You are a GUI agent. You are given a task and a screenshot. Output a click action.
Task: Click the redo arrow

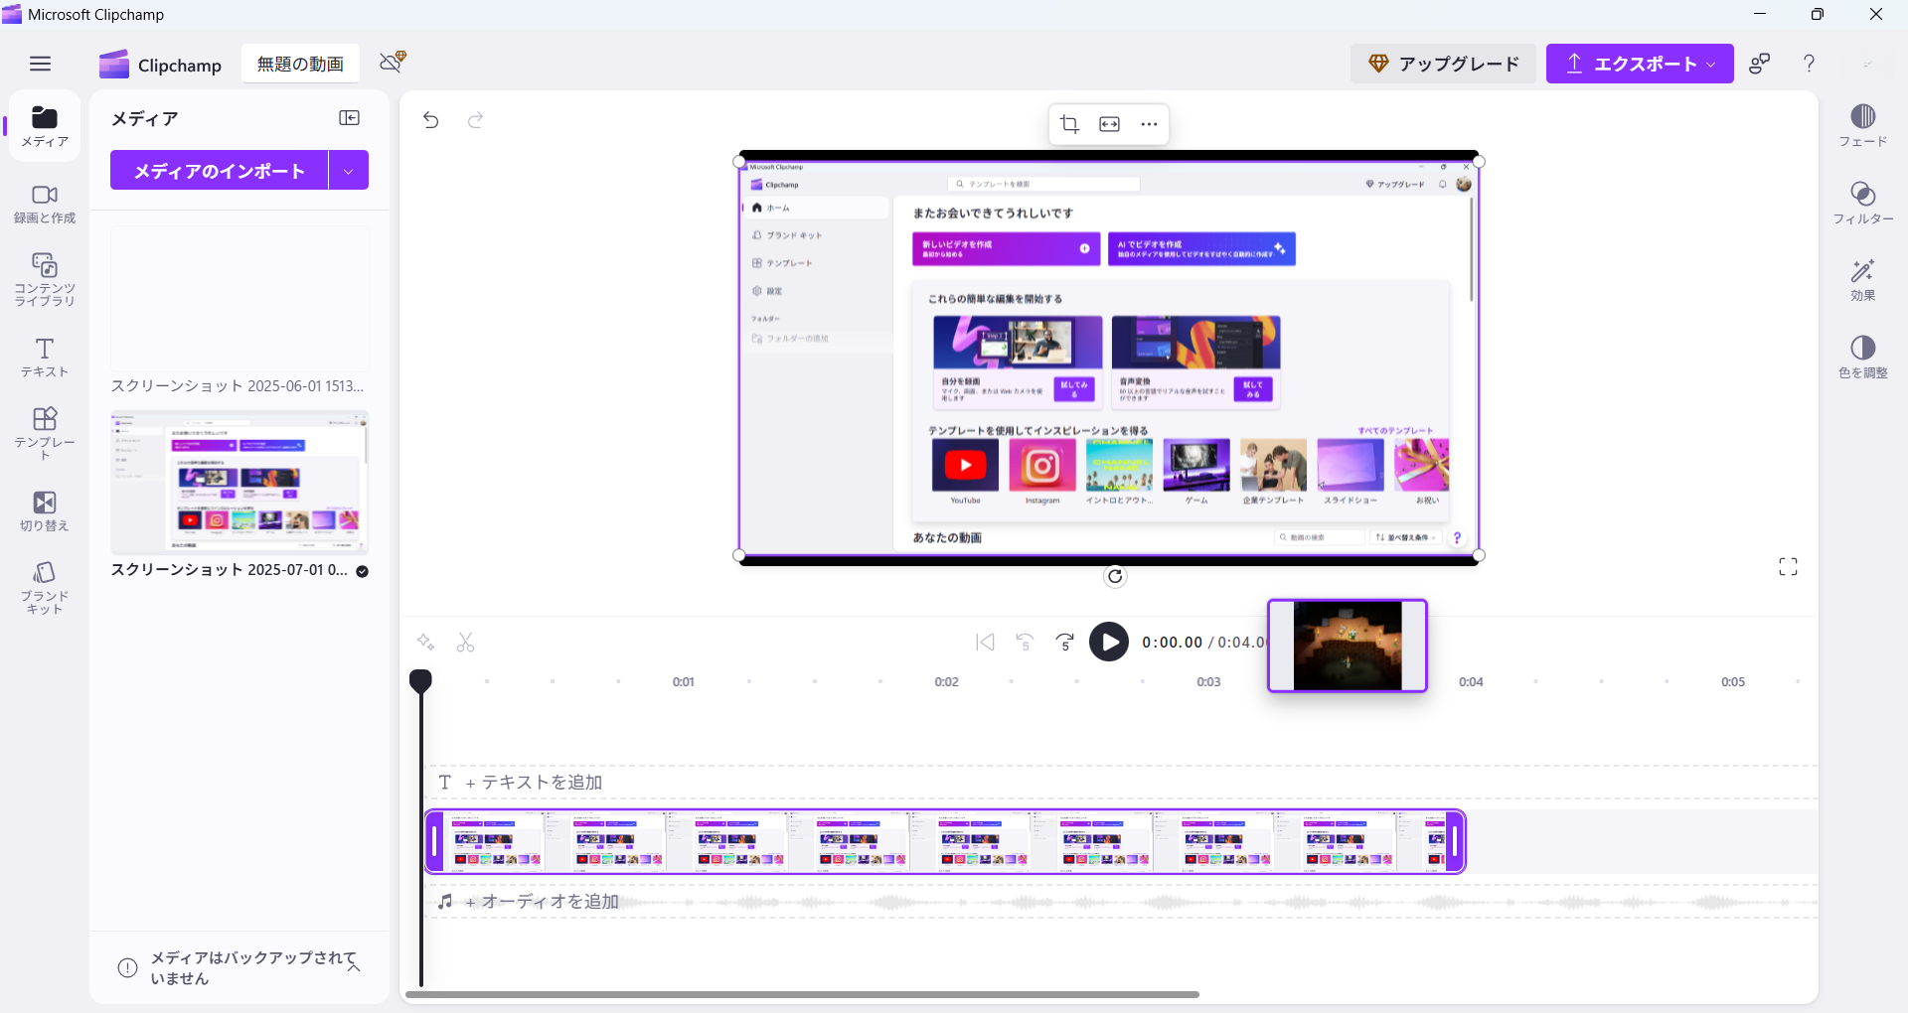pos(475,120)
